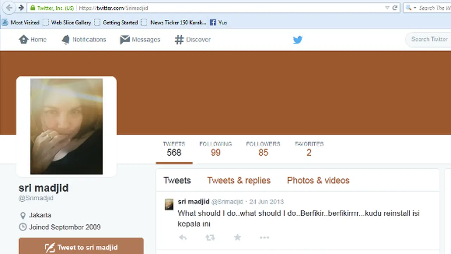Screen dimensions: 451x254
Task: Open the Facebook Yus bookmark
Action: (x=218, y=23)
